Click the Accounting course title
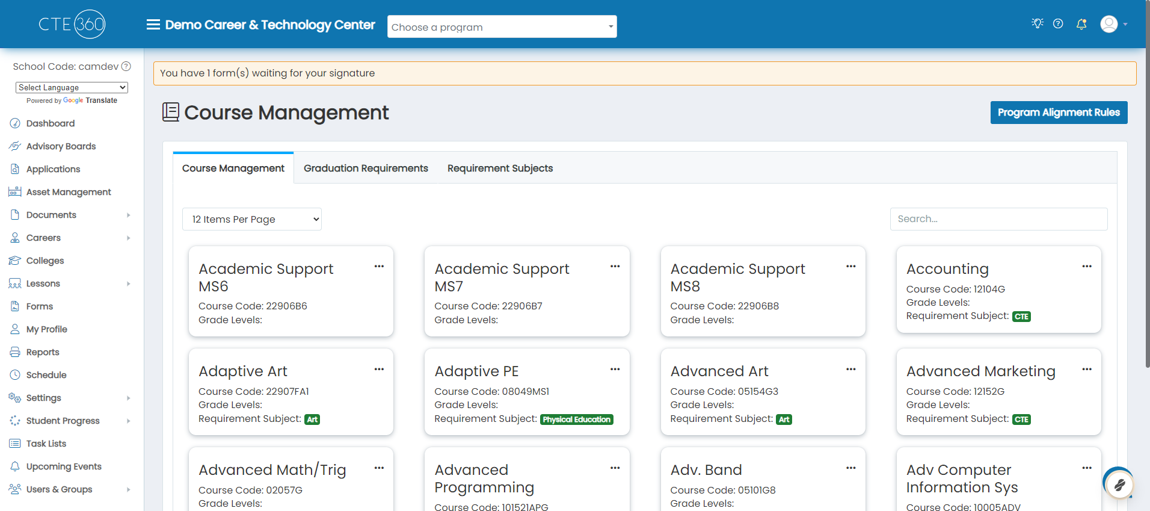 coord(947,269)
